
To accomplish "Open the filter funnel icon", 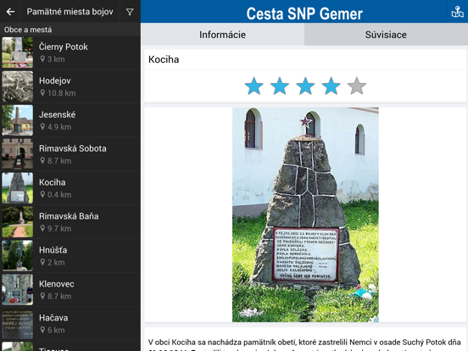I will (130, 12).
